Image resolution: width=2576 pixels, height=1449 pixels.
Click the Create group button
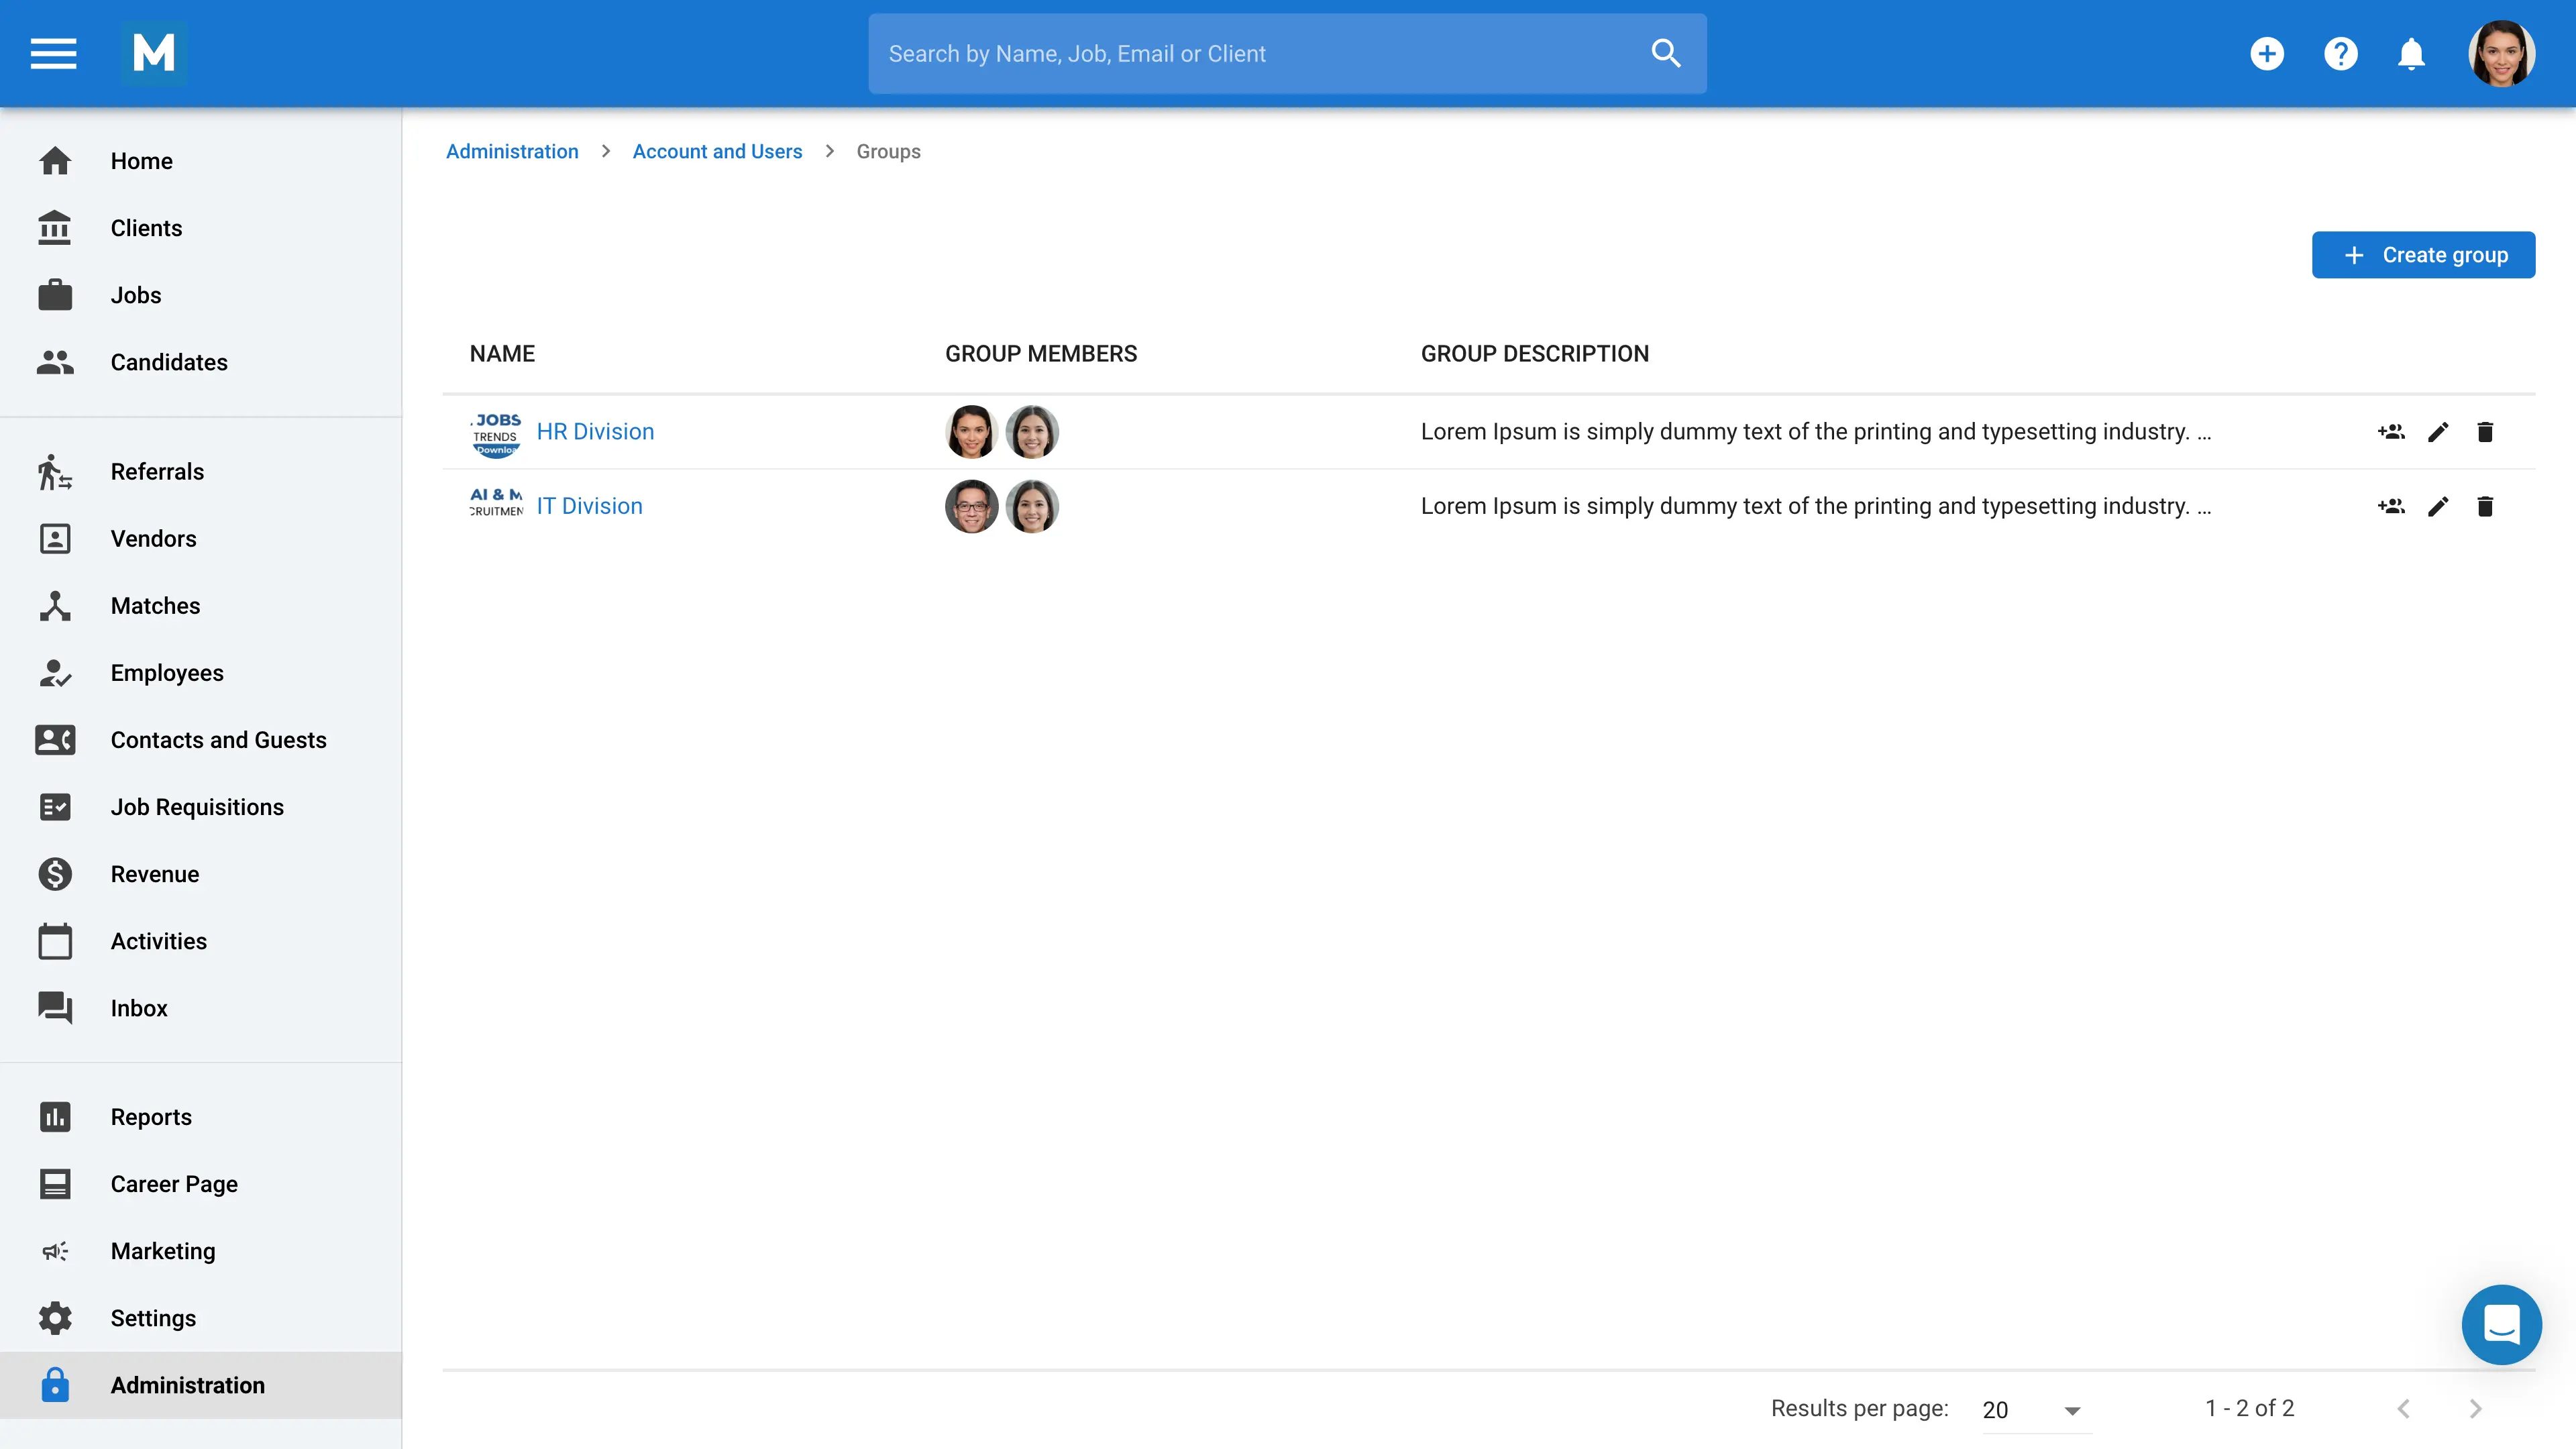coord(2423,255)
